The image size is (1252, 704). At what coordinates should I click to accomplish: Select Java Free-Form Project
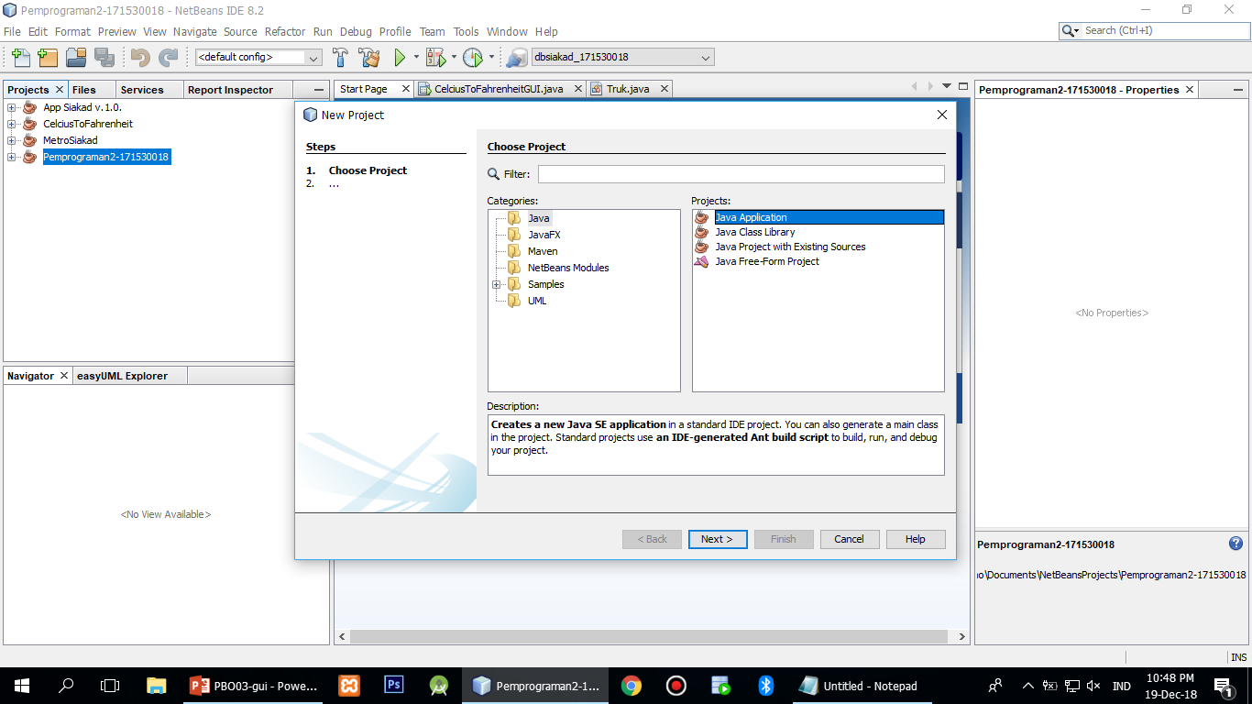click(x=767, y=261)
